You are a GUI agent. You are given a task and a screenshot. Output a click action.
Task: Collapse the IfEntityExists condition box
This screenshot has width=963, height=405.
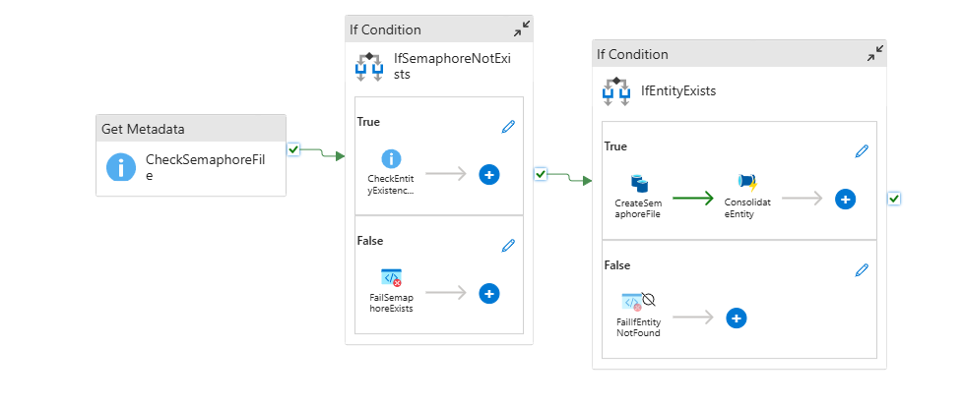[x=873, y=55]
